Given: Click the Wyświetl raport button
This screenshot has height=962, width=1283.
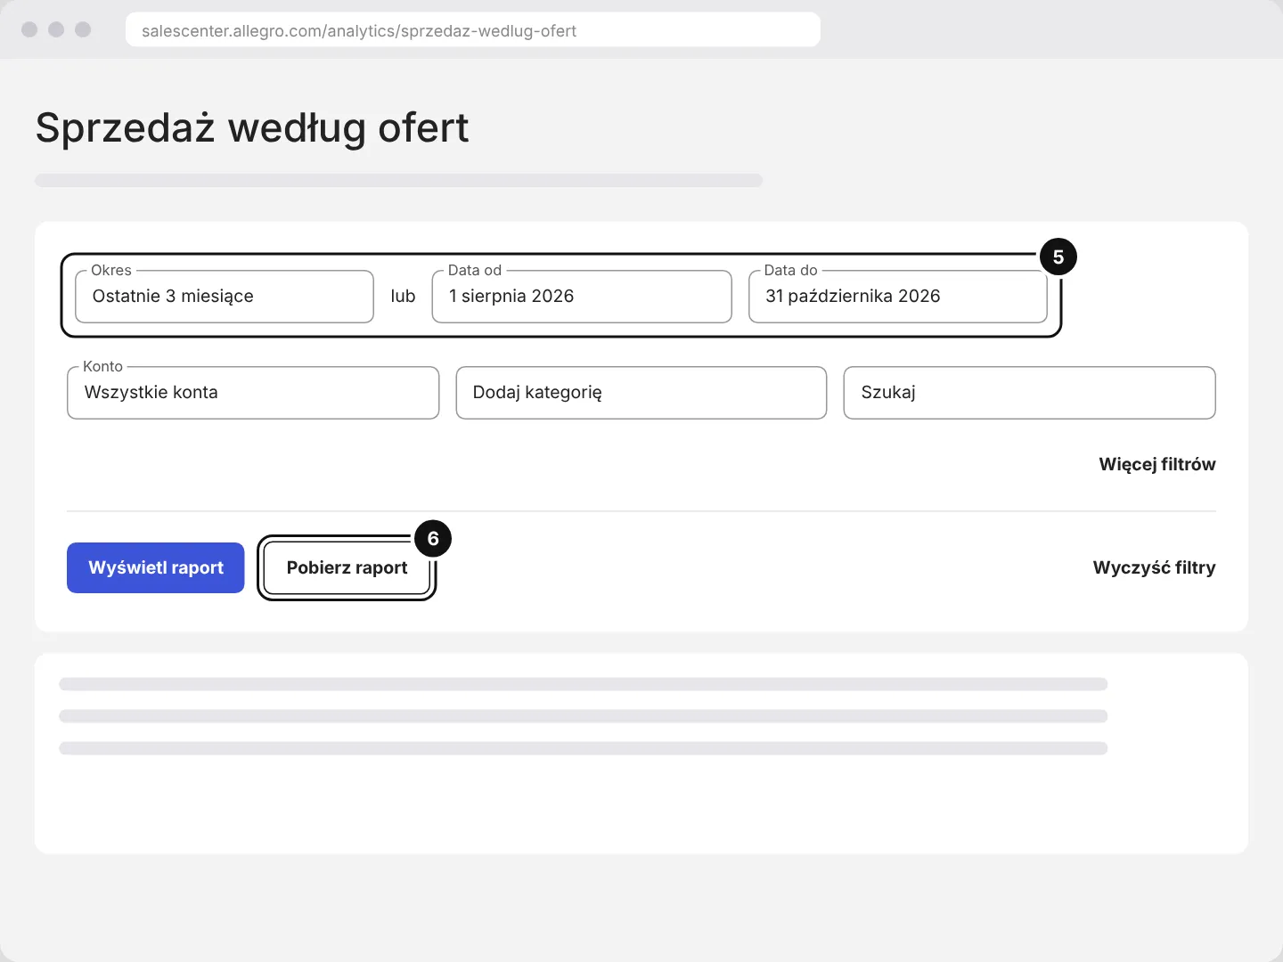Looking at the screenshot, I should click(156, 567).
